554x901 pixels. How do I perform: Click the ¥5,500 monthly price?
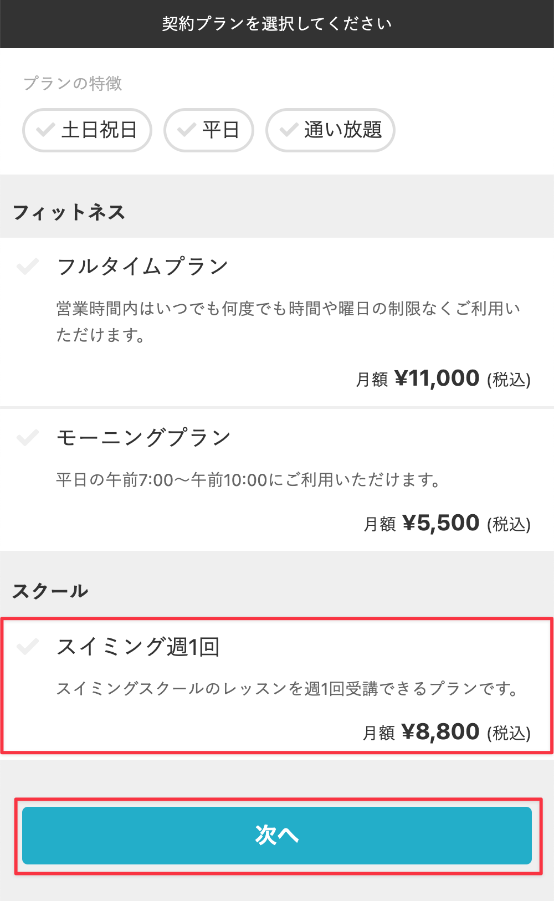pyautogui.click(x=440, y=523)
